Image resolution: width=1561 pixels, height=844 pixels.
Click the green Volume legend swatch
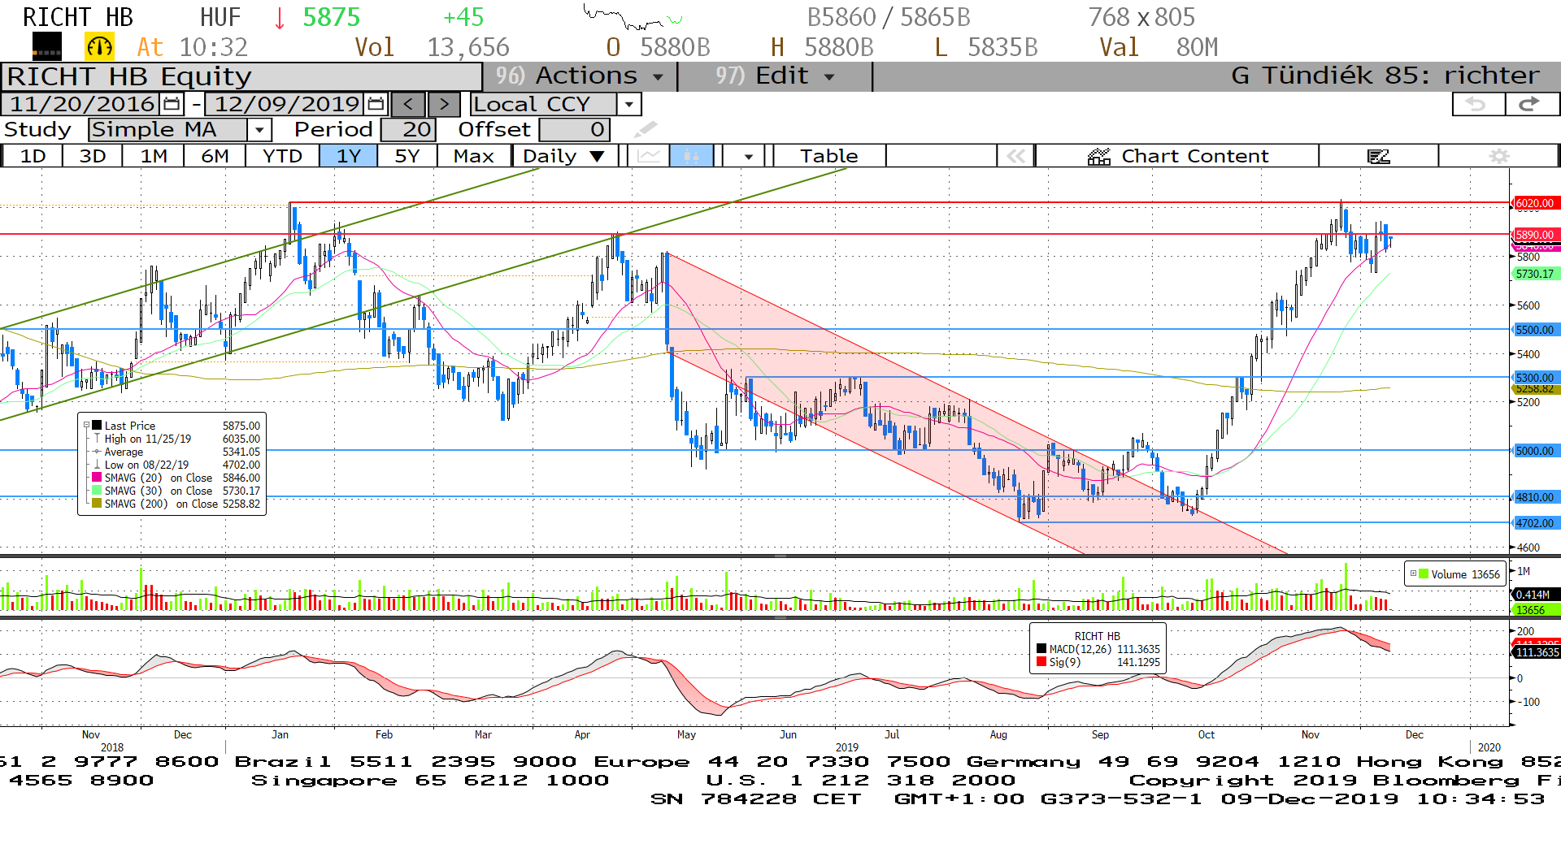pos(1424,573)
